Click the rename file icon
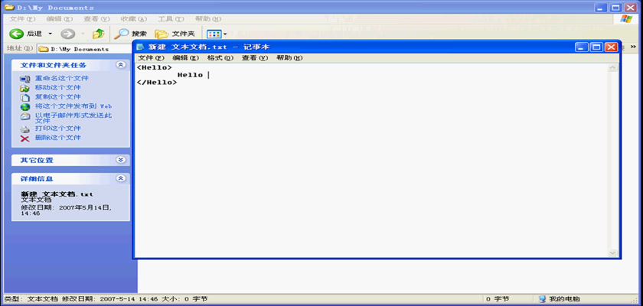The image size is (643, 306). [x=25, y=79]
